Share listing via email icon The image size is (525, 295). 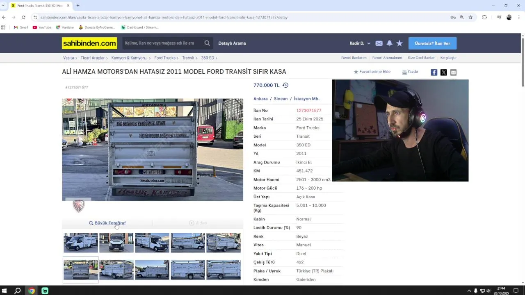[453, 73]
